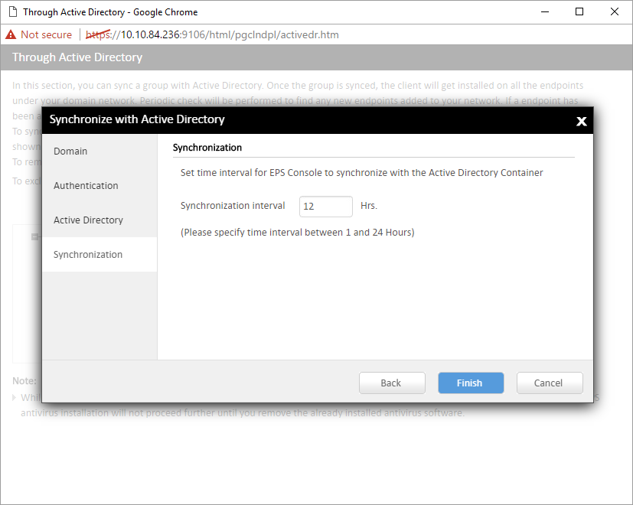Close the Synchronize with Active Directory dialog

pos(581,121)
